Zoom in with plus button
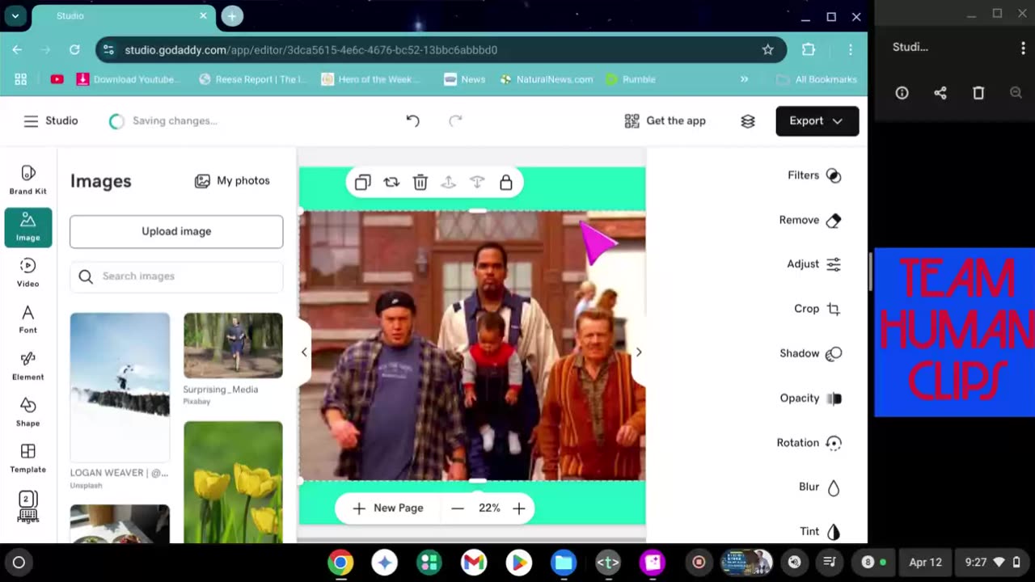The height and width of the screenshot is (582, 1035). 519,508
